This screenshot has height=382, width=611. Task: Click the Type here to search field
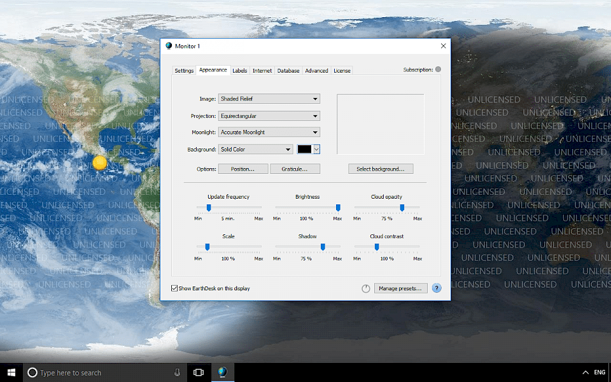coord(105,372)
